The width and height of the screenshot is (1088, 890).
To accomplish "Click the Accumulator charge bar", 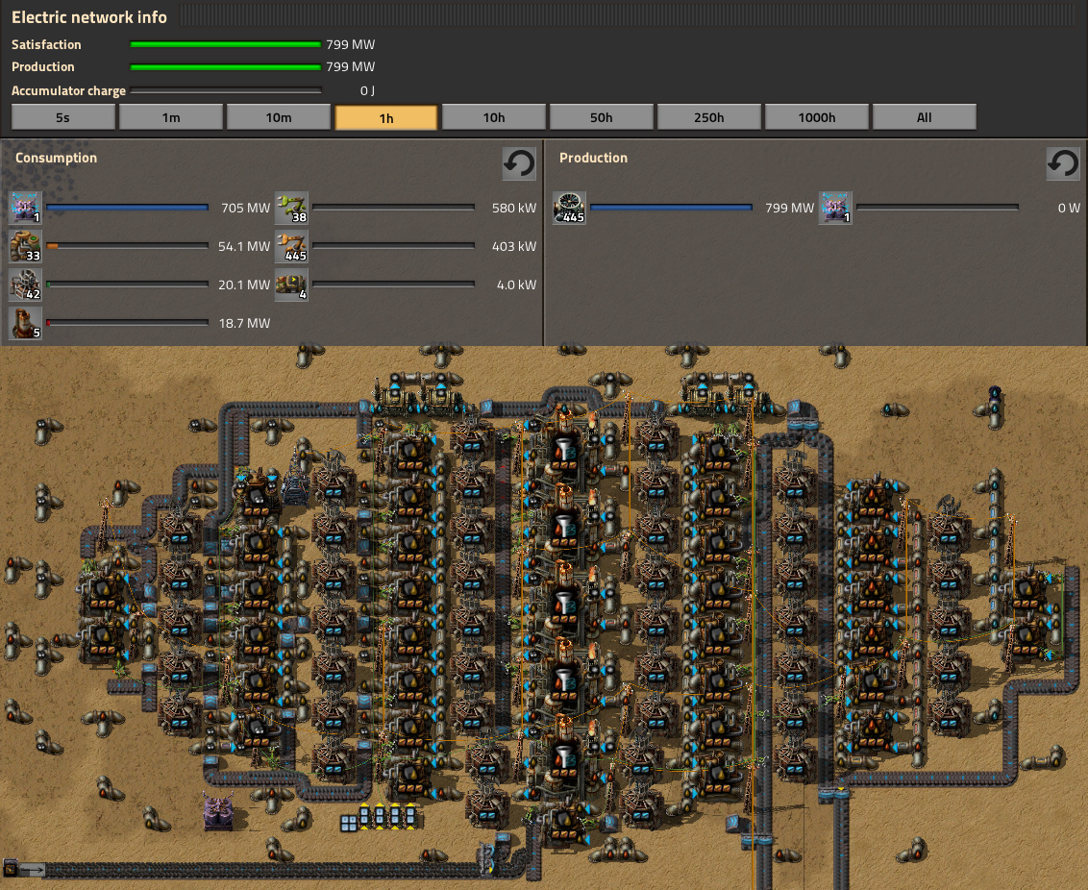I will tap(226, 90).
